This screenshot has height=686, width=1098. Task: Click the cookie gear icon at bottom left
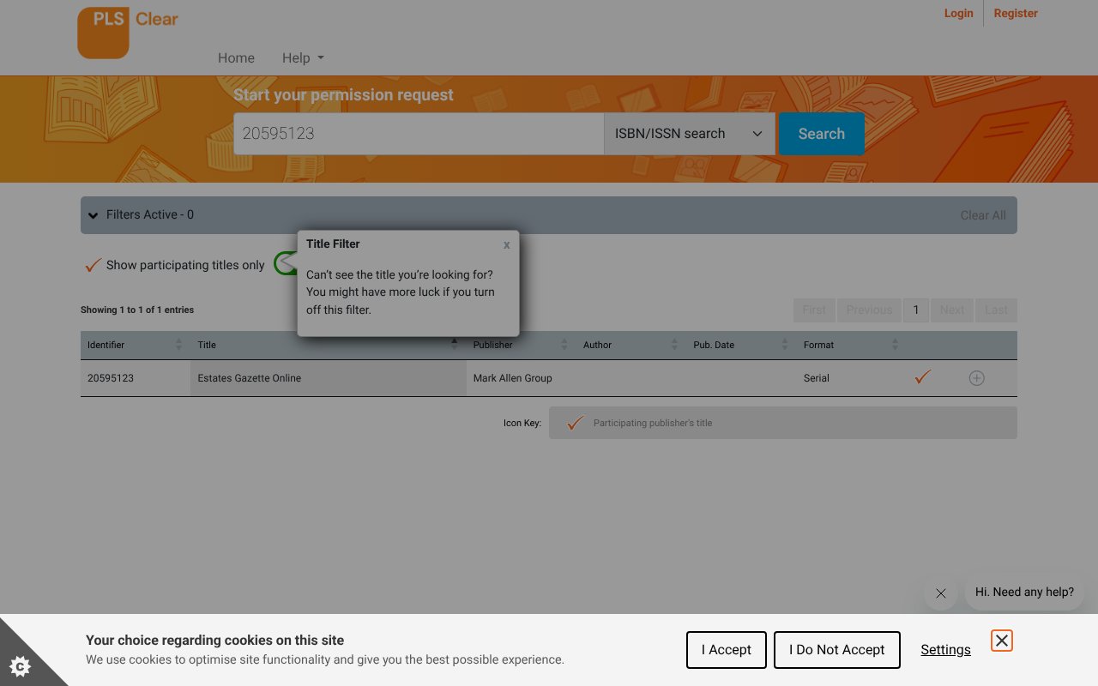pyautogui.click(x=21, y=665)
